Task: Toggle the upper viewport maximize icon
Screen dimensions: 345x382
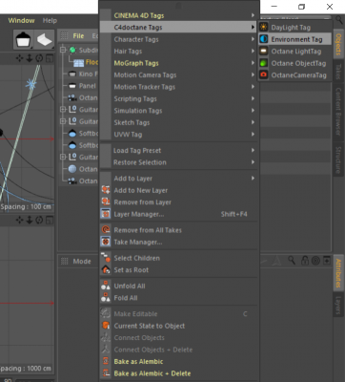Action: coord(50,58)
